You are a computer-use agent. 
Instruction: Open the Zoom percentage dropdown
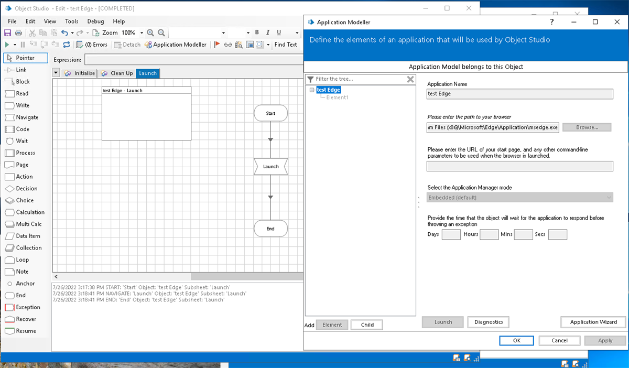(142, 33)
